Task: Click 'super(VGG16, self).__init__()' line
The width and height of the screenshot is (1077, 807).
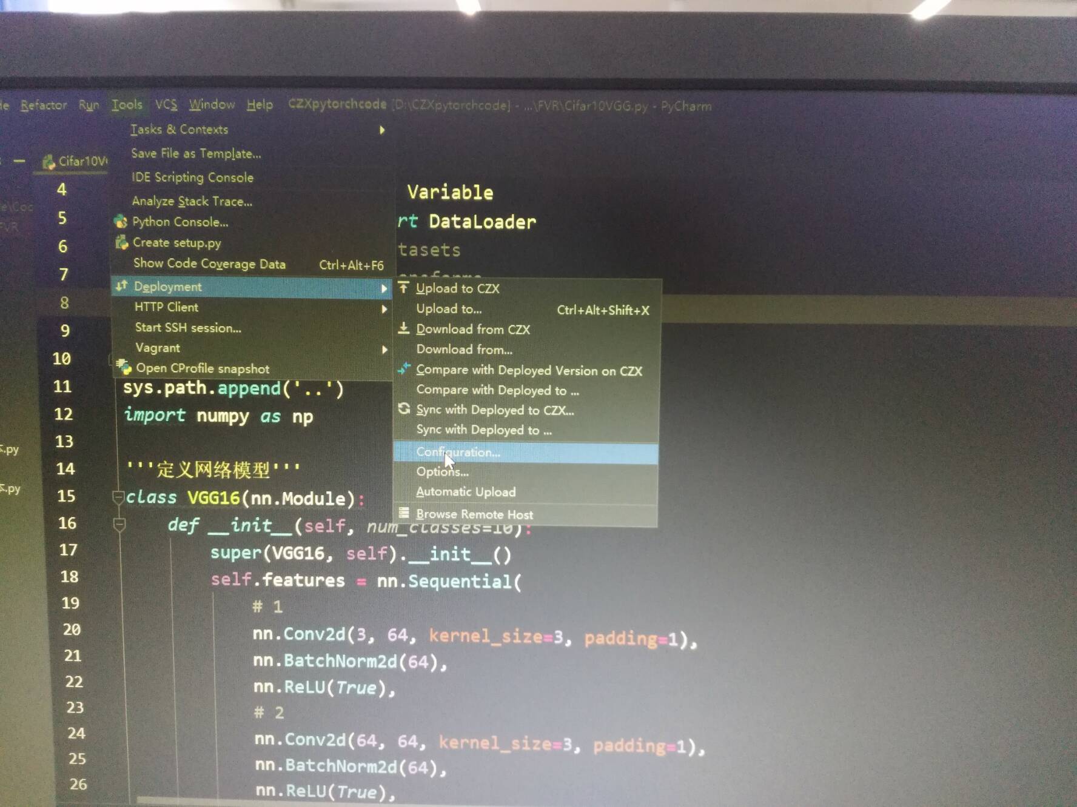Action: (361, 553)
